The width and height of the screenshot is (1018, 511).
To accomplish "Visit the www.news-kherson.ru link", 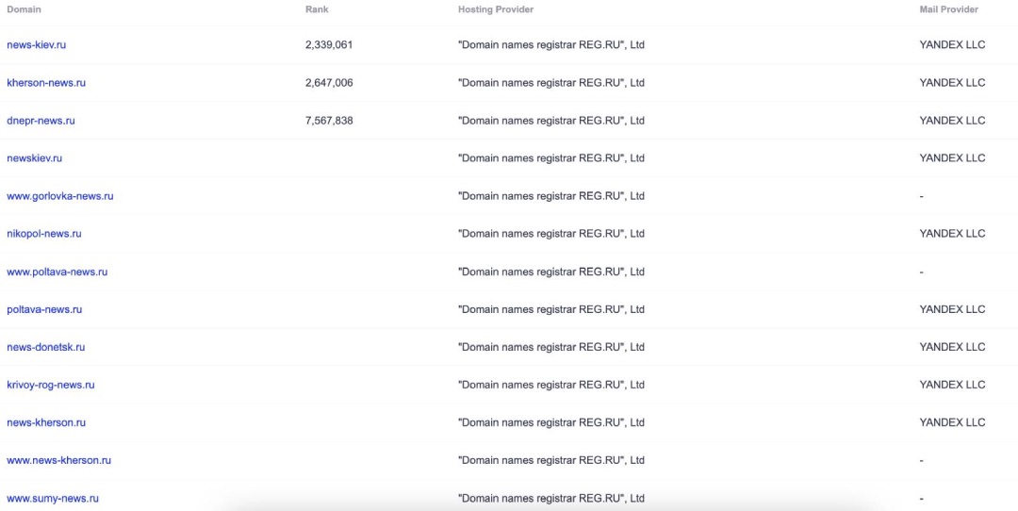I will tap(58, 460).
